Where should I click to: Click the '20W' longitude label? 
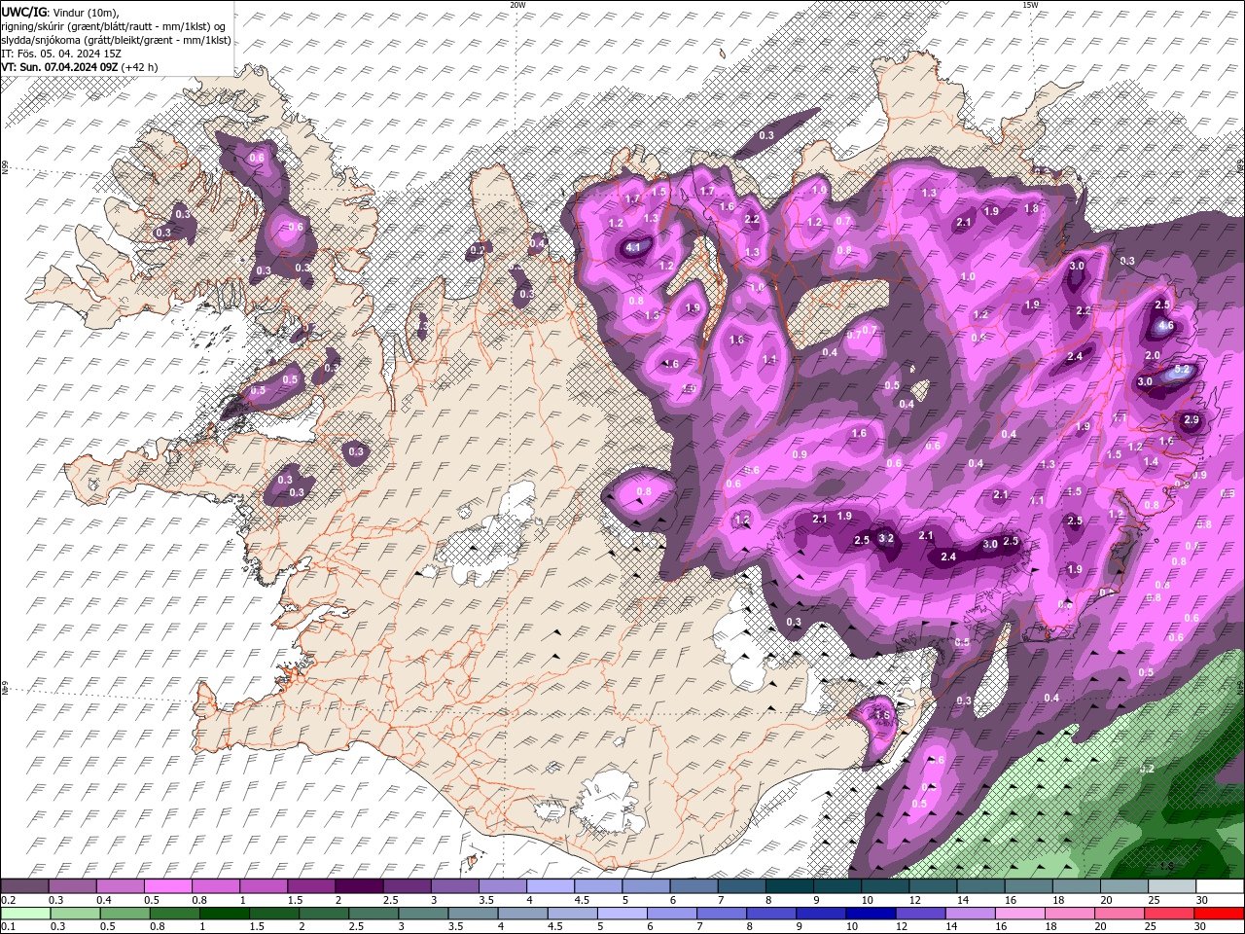[517, 5]
